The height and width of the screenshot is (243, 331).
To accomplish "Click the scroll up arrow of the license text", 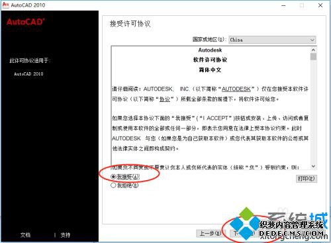I will coord(313,50).
